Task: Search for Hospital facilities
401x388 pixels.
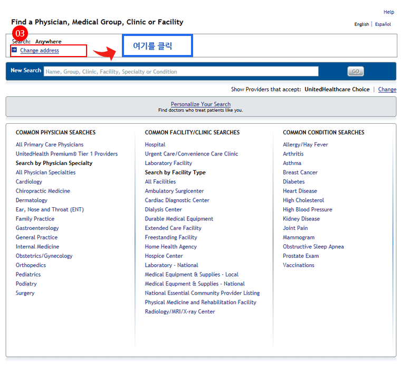Action: coord(155,144)
